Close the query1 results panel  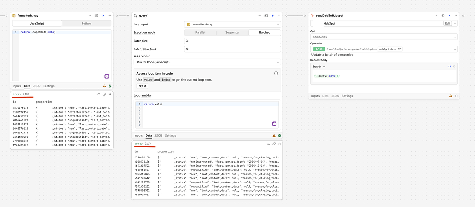pyautogui.click(x=280, y=144)
